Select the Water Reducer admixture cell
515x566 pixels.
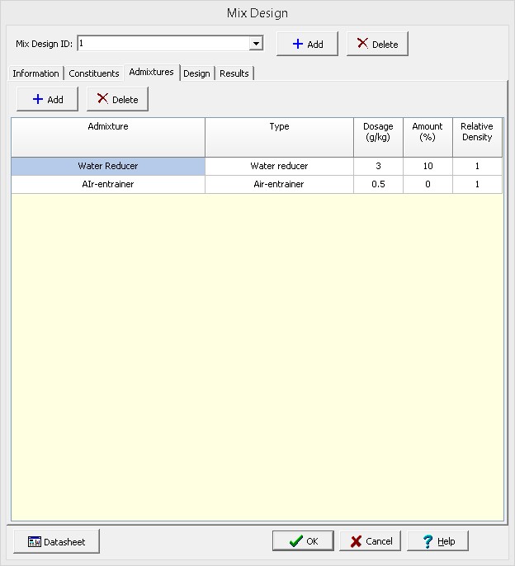(x=108, y=166)
